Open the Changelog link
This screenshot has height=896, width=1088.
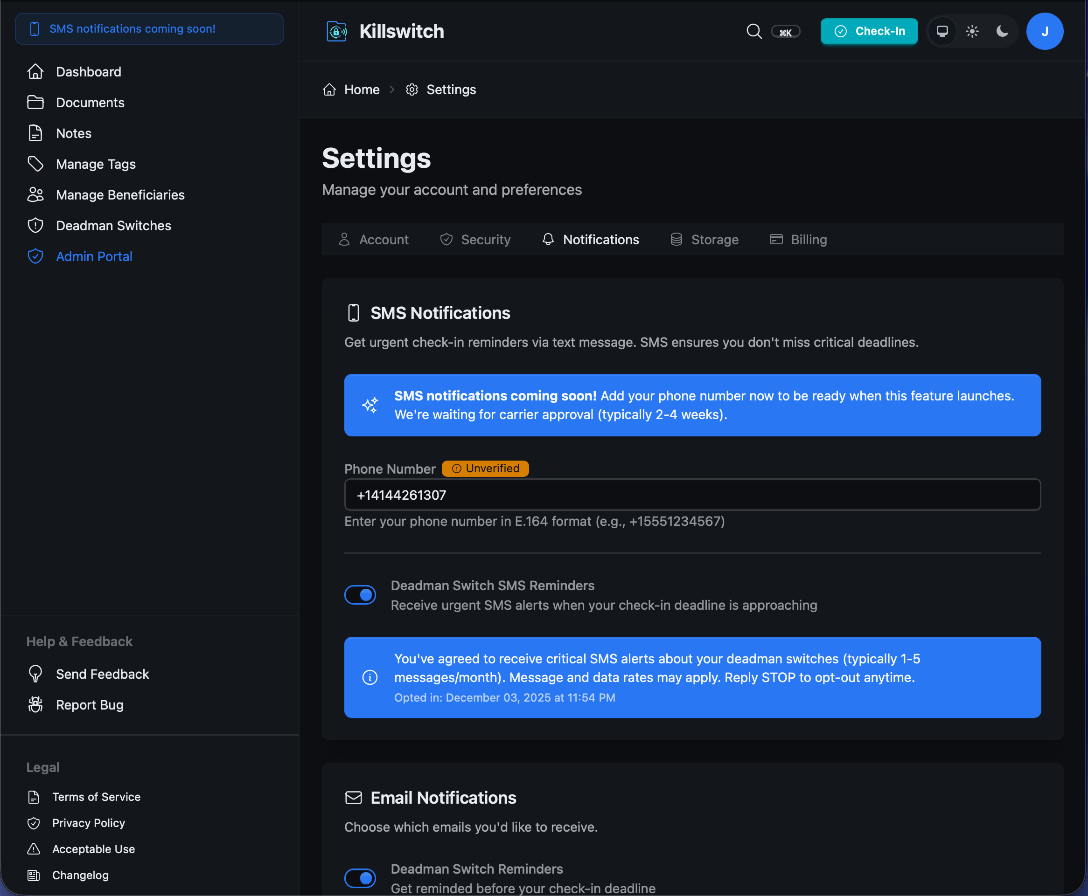81,875
